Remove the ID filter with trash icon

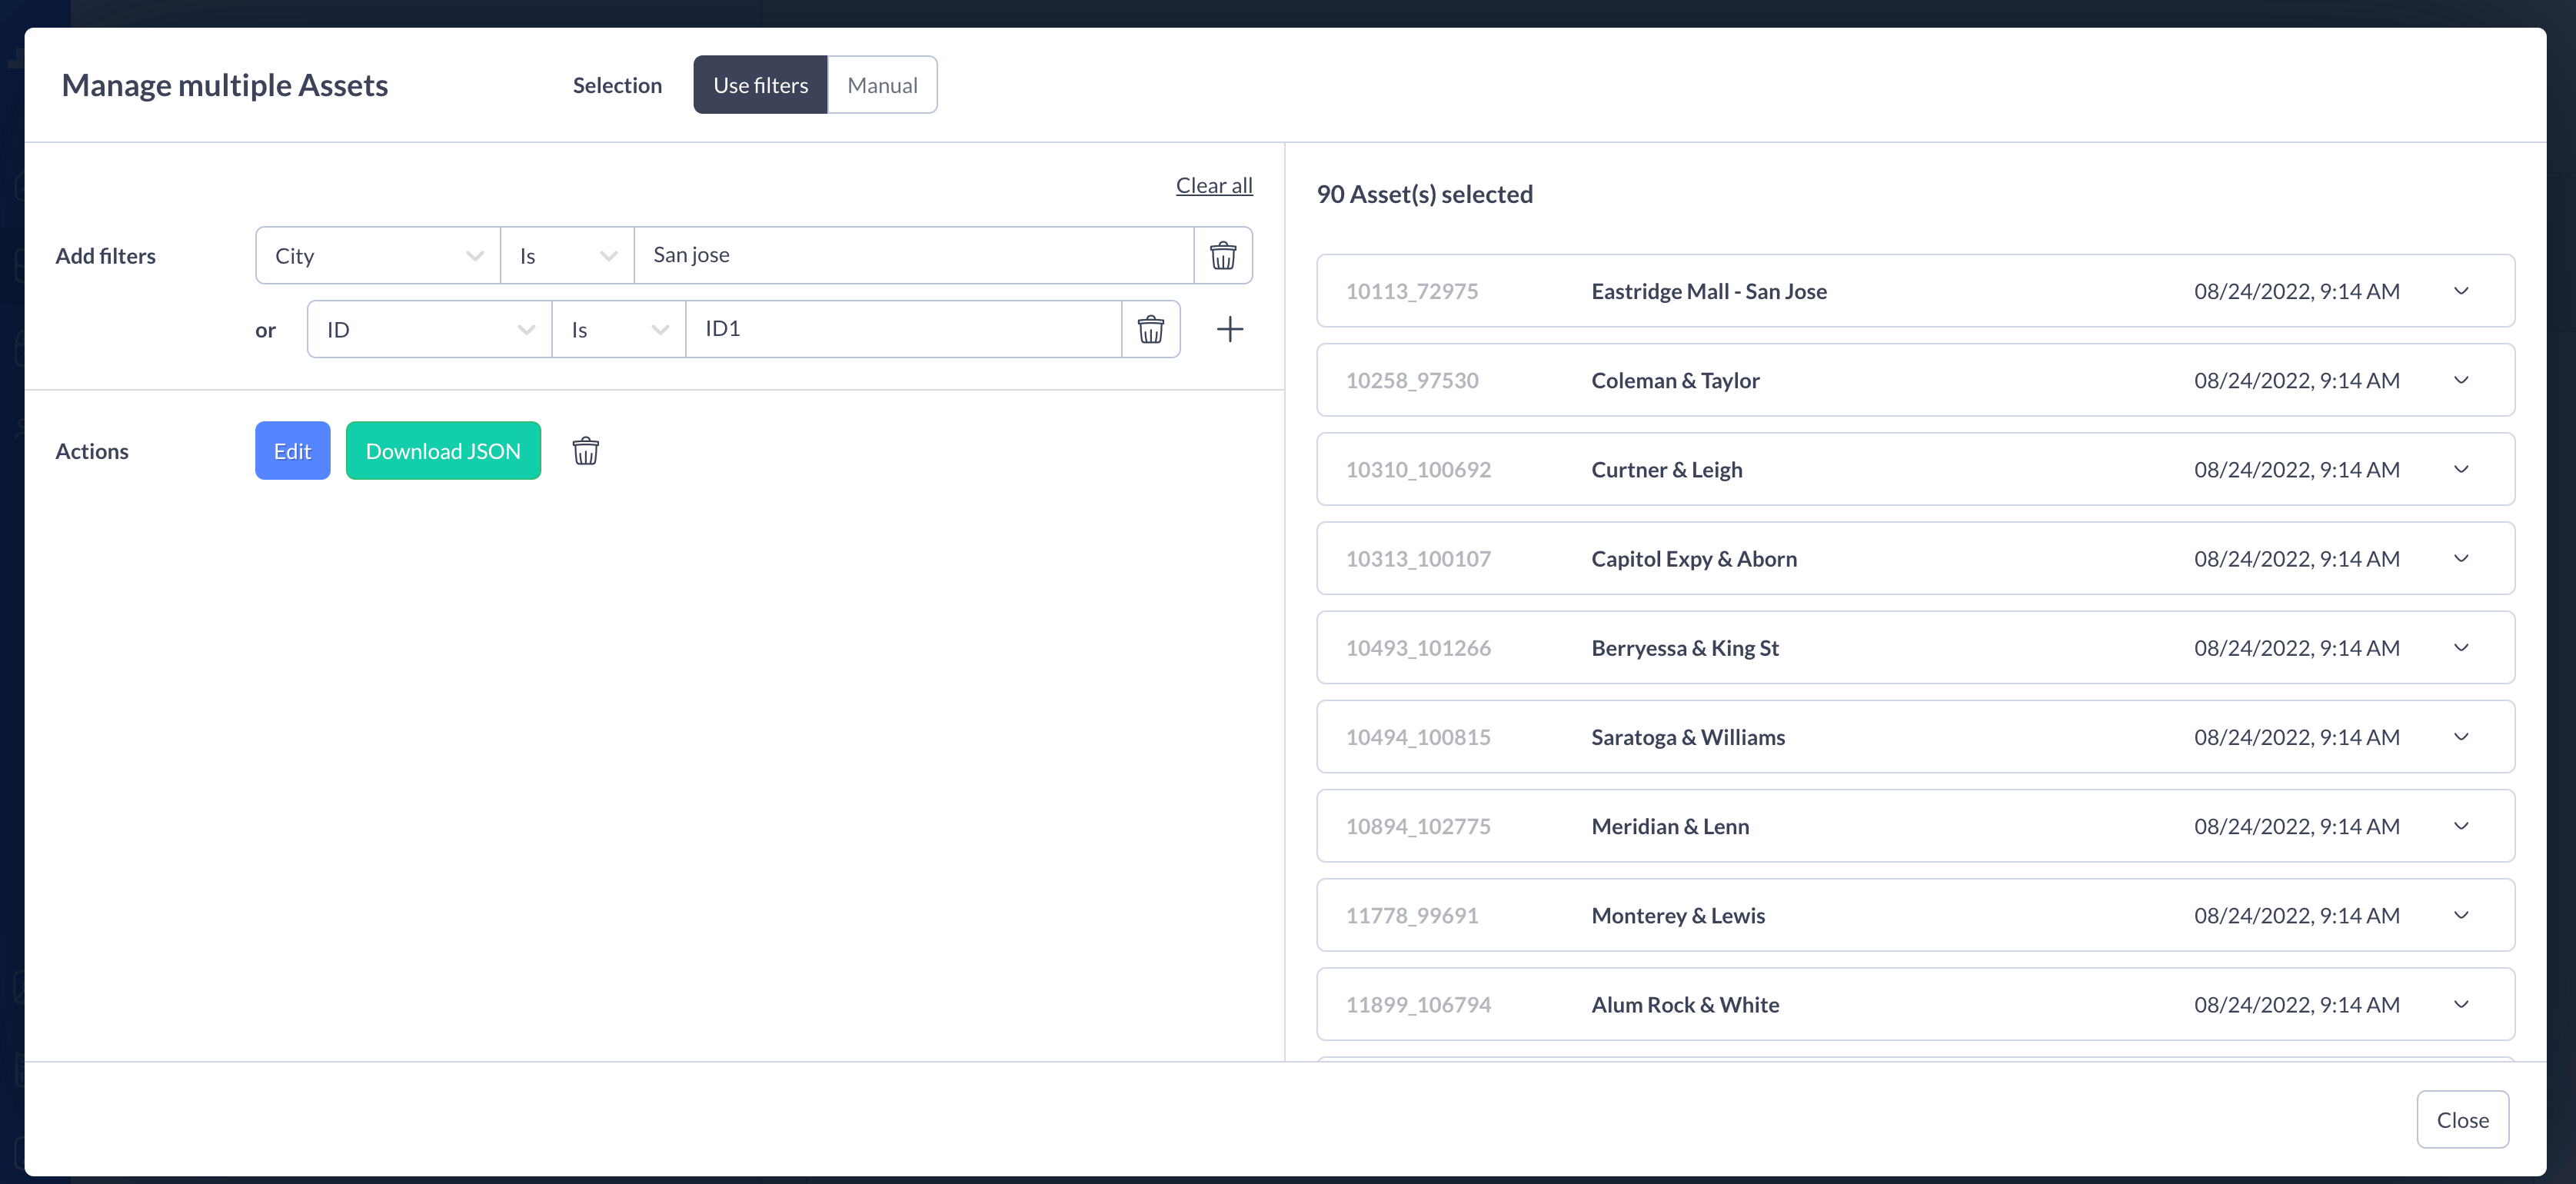1150,330
